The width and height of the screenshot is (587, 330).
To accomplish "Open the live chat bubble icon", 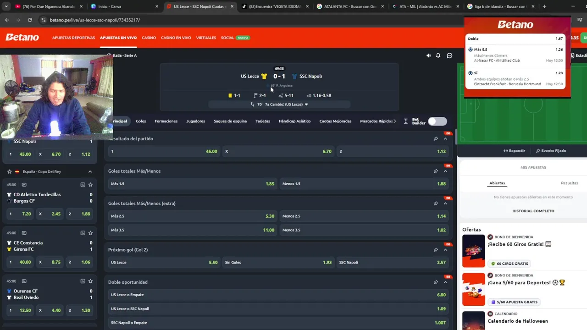I will point(449,55).
